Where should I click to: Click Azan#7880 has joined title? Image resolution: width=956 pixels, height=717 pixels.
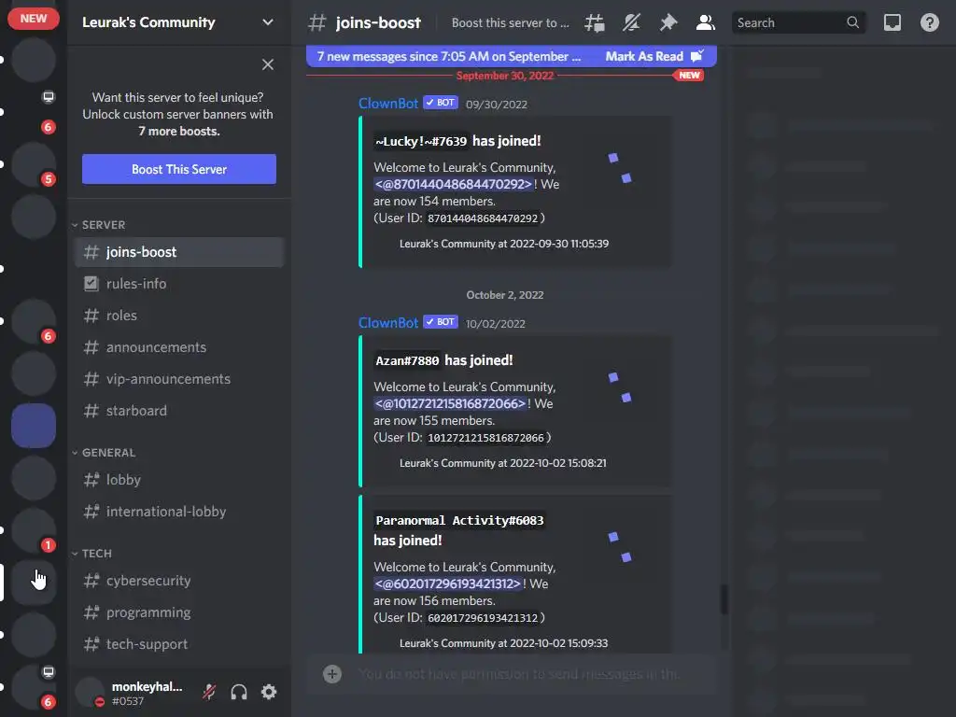click(443, 361)
